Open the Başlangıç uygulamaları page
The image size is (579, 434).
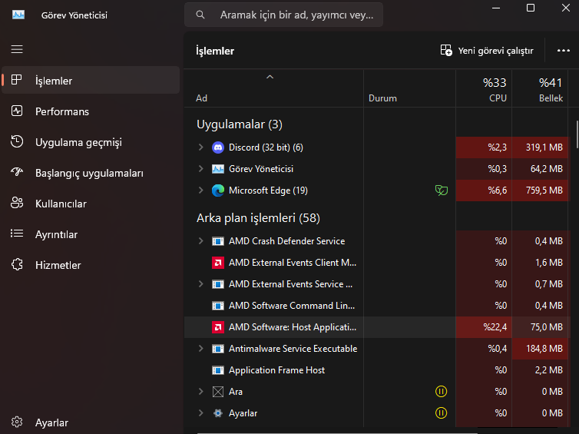click(89, 173)
